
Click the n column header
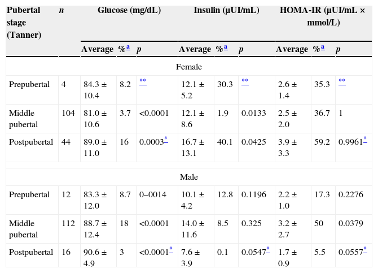pos(61,11)
